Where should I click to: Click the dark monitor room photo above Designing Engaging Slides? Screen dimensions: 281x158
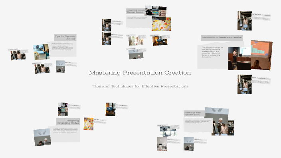coord(111,109)
